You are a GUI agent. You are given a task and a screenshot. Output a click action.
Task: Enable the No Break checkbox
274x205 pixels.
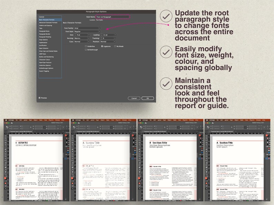pyautogui.click(x=115, y=46)
